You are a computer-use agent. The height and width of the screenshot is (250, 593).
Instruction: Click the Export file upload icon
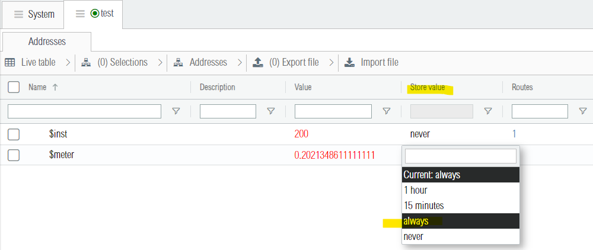pyautogui.click(x=257, y=62)
